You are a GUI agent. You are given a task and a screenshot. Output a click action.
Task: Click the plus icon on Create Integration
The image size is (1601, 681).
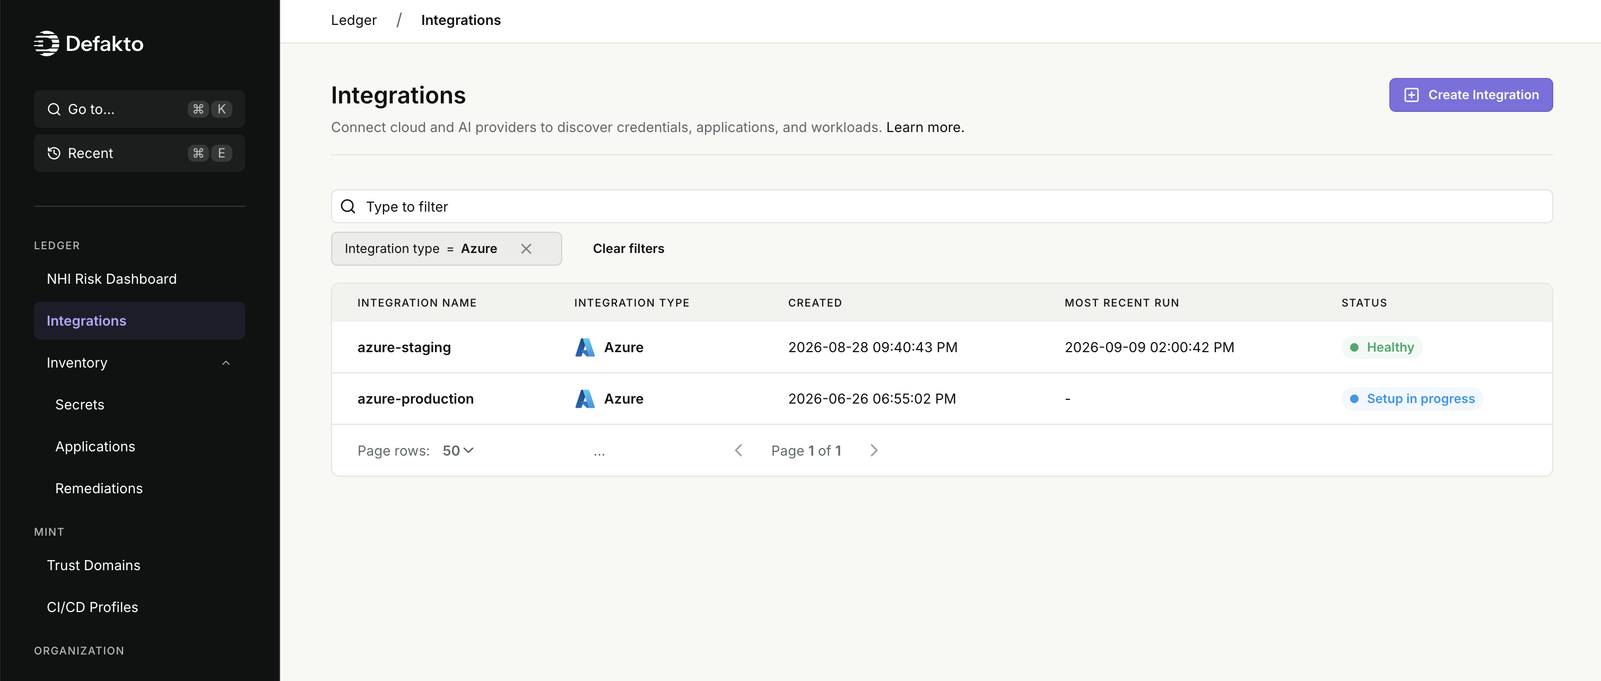pyautogui.click(x=1412, y=95)
